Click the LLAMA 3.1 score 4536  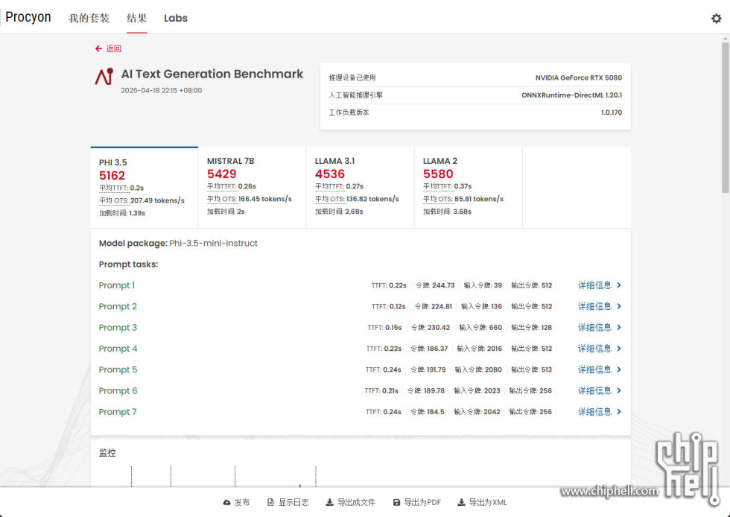329,174
